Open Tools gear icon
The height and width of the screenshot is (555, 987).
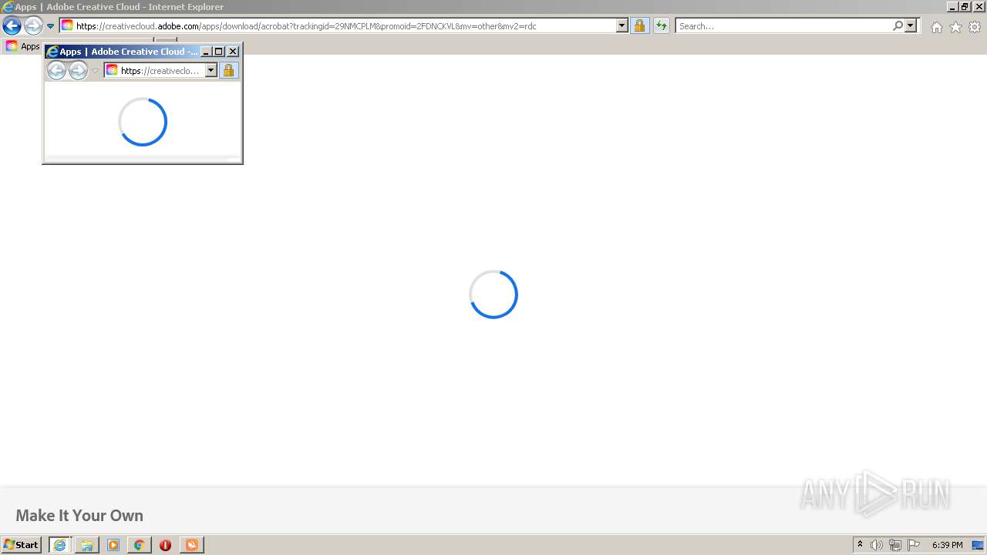coord(975,27)
